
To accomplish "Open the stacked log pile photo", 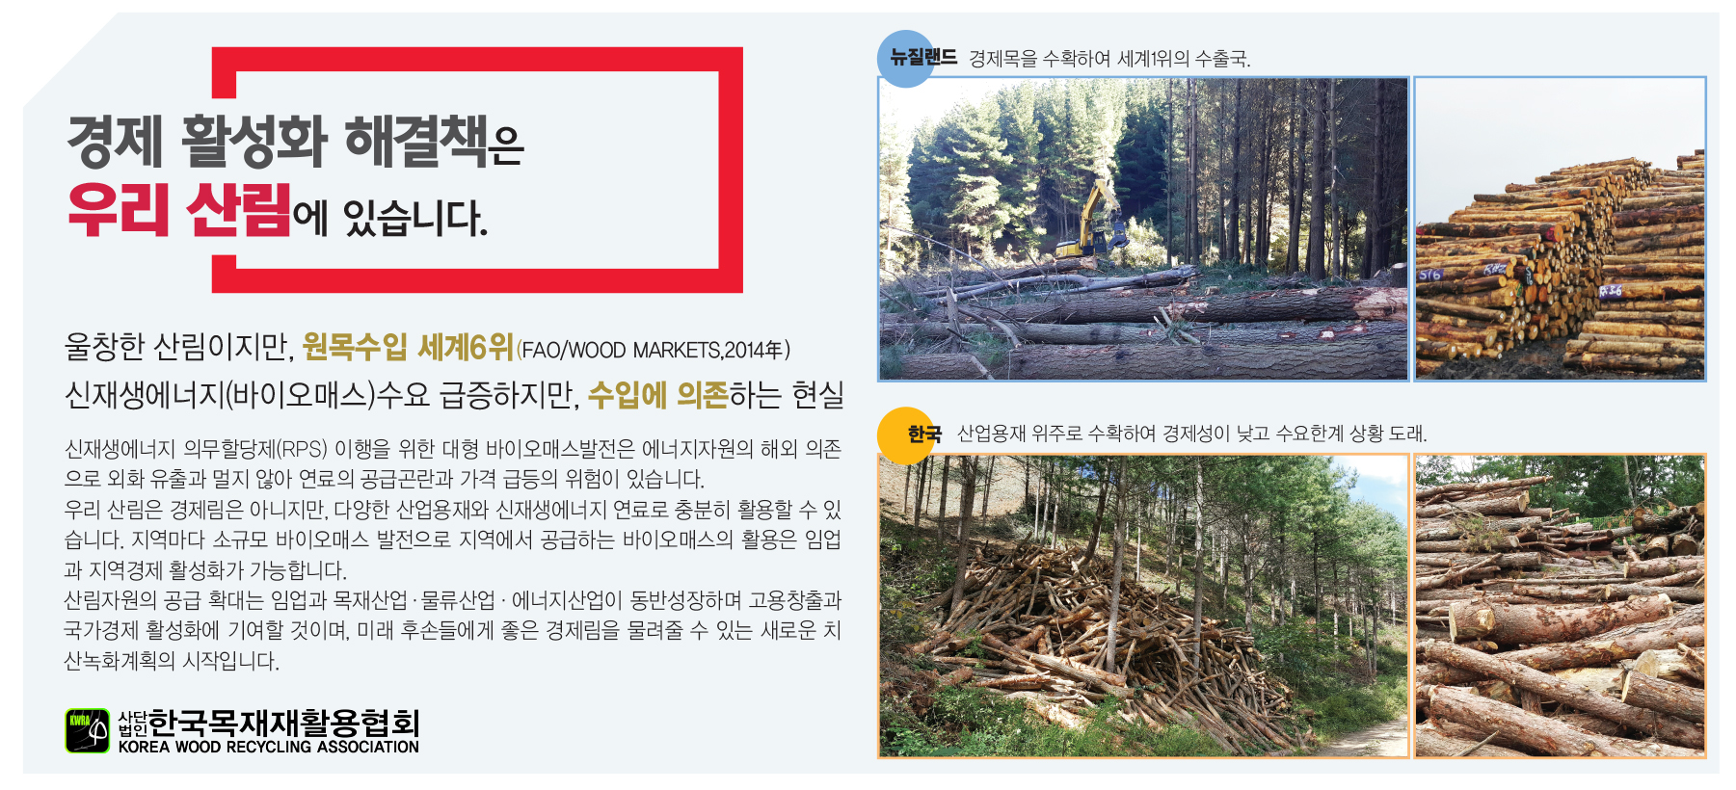I will pyautogui.click(x=1560, y=229).
